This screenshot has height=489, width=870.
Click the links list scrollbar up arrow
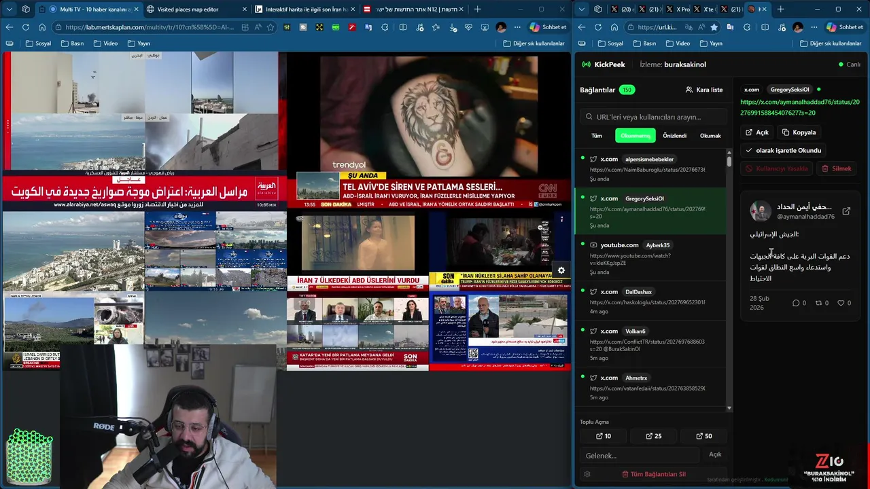point(729,151)
